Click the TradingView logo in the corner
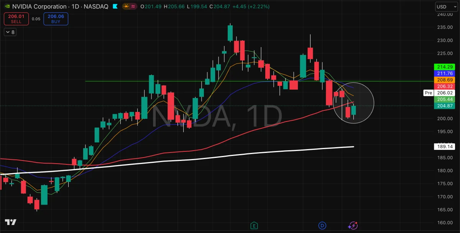Viewport: 460px width, 233px height. click(10, 223)
